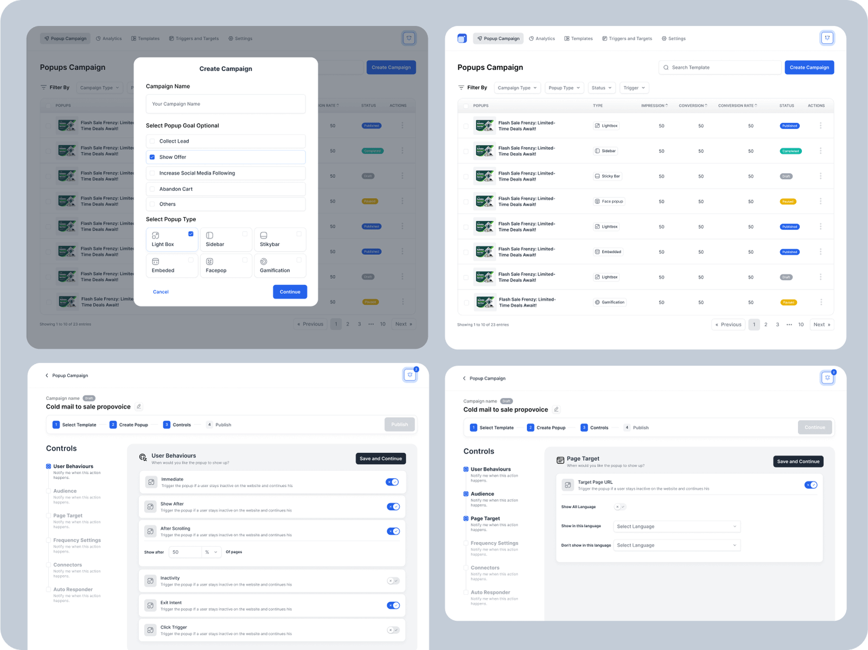Click Continue in the Create Campaign dialog
This screenshot has height=650, width=868.
[x=290, y=292]
